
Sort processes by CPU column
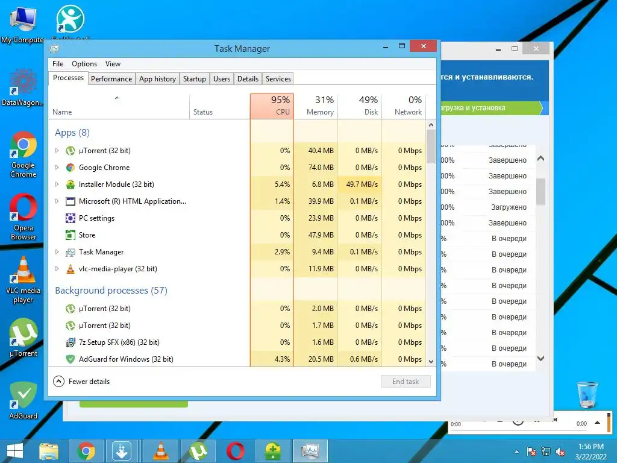(x=272, y=106)
